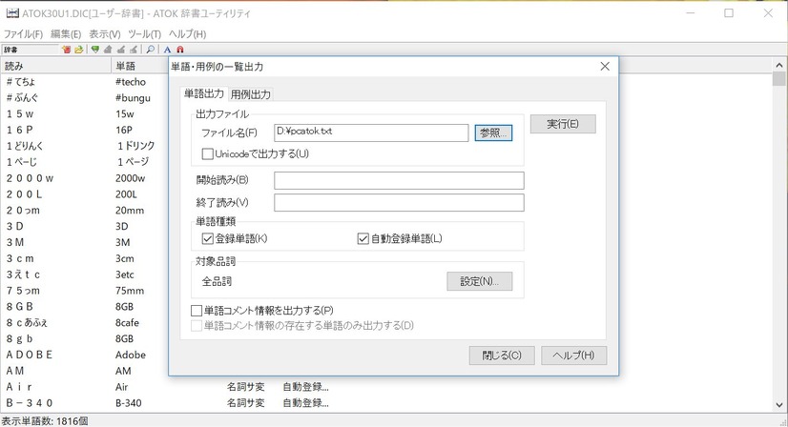This screenshot has width=788, height=427.
Task: Select the row with word 20mm
Action: click(x=84, y=211)
